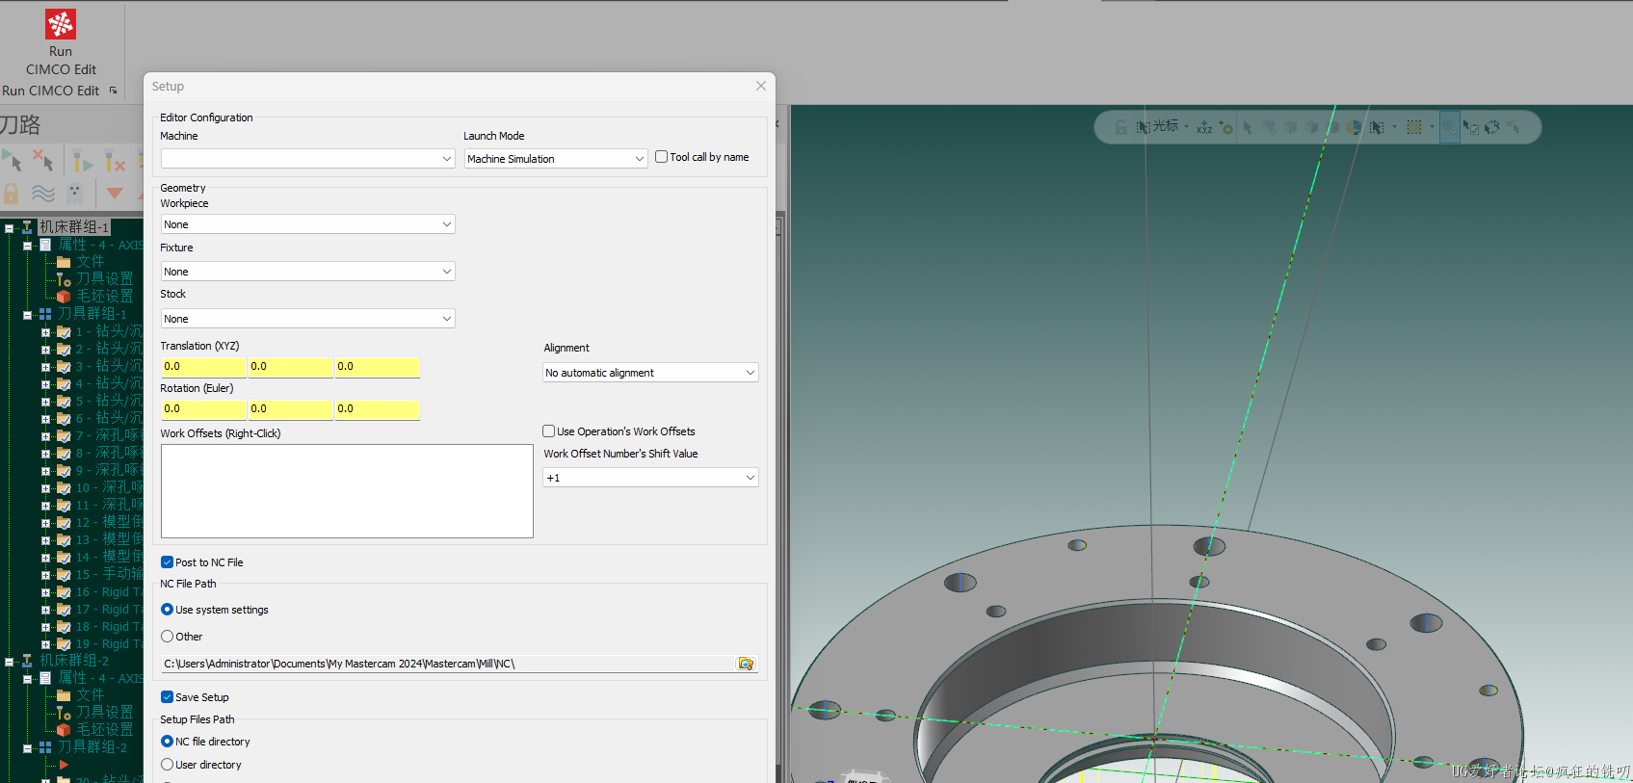Viewport: 1633px width, 783px height.
Task: Toggle the padlock lock operations icon
Action: pos(12,193)
